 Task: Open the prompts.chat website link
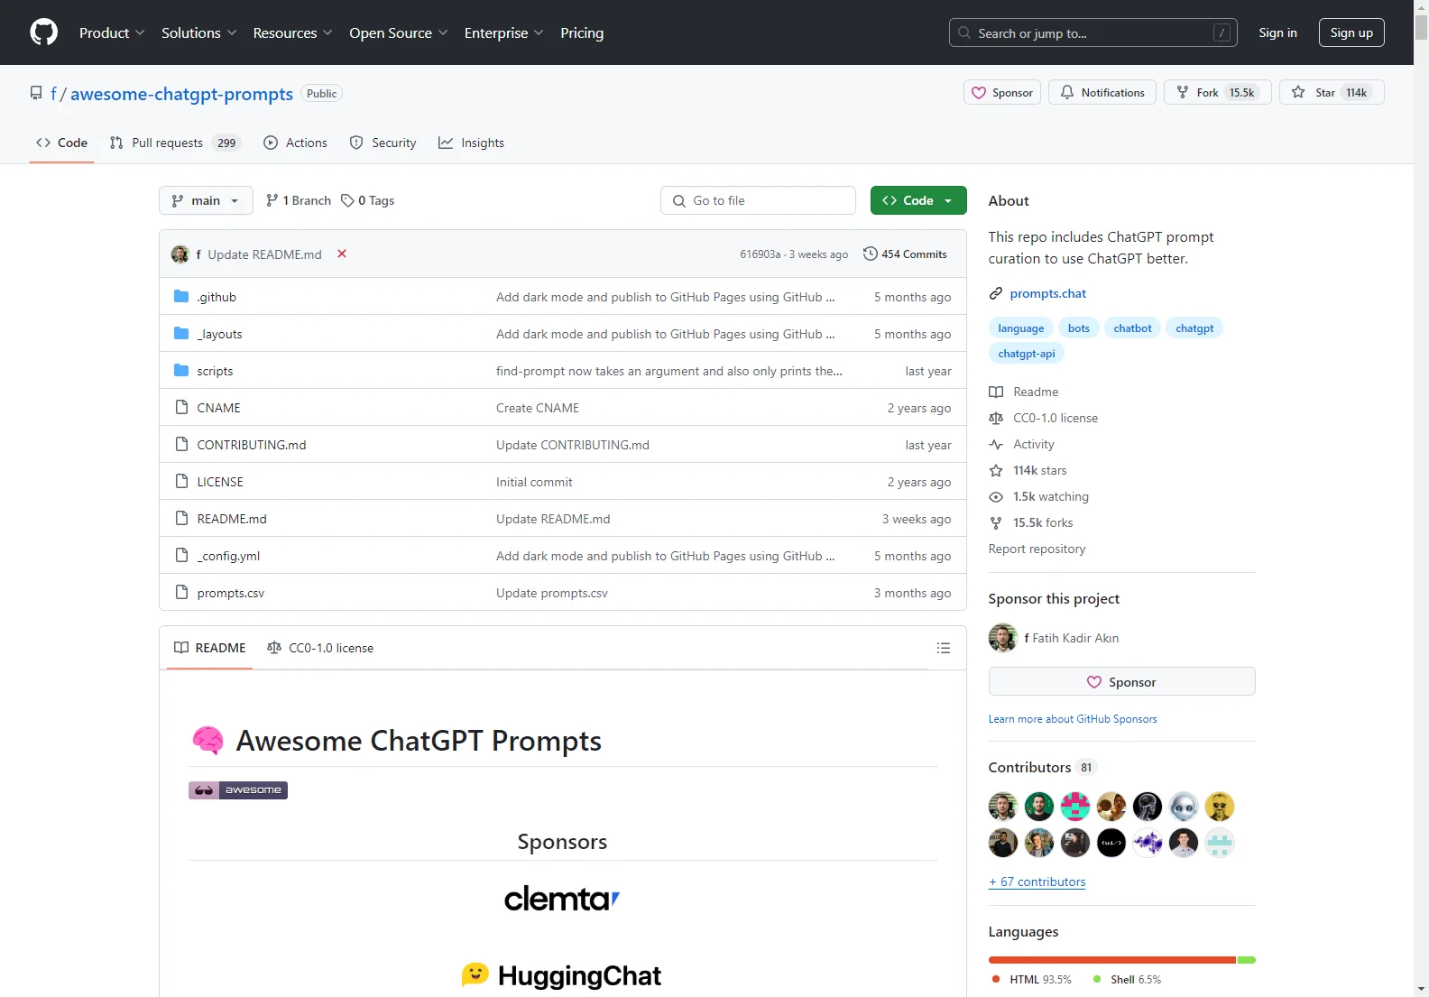(x=1047, y=293)
